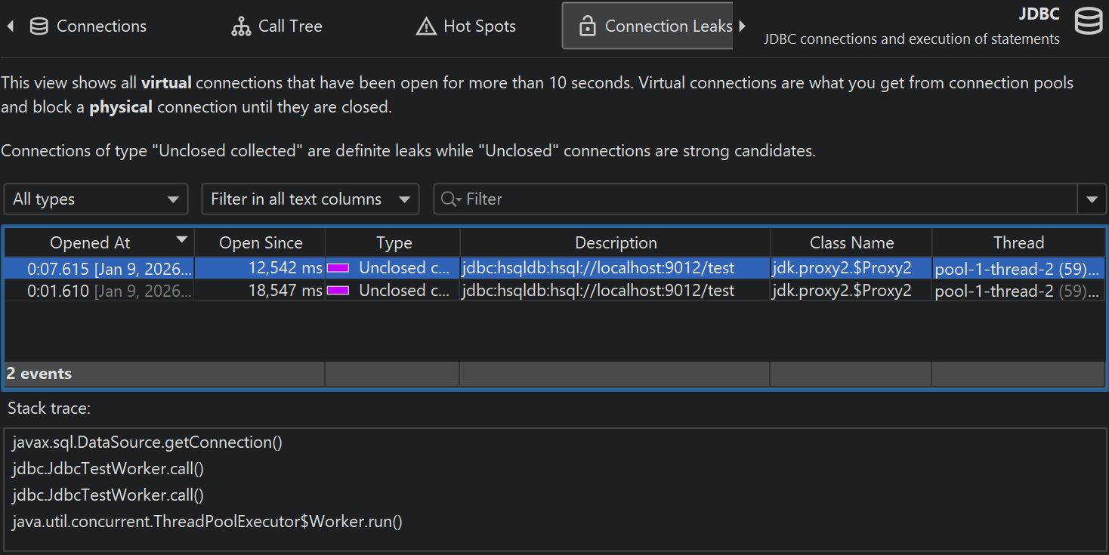Image resolution: width=1109 pixels, height=555 pixels.
Task: Click the Connections database icon
Action: pos(39,26)
